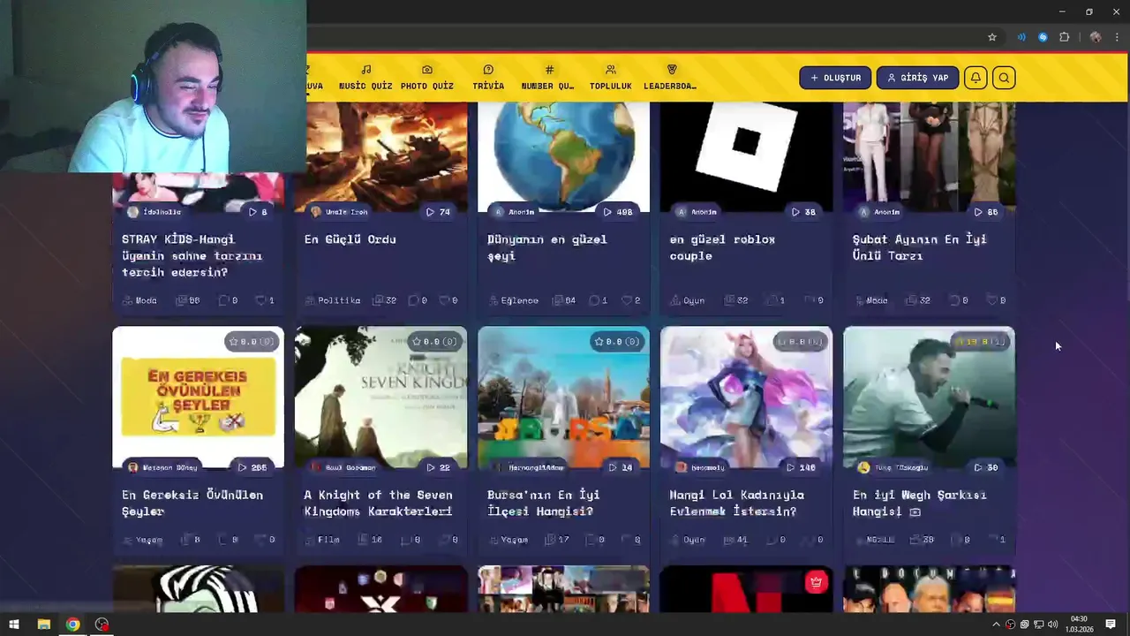Open the Leaderboard page
This screenshot has height=636, width=1130.
671,78
